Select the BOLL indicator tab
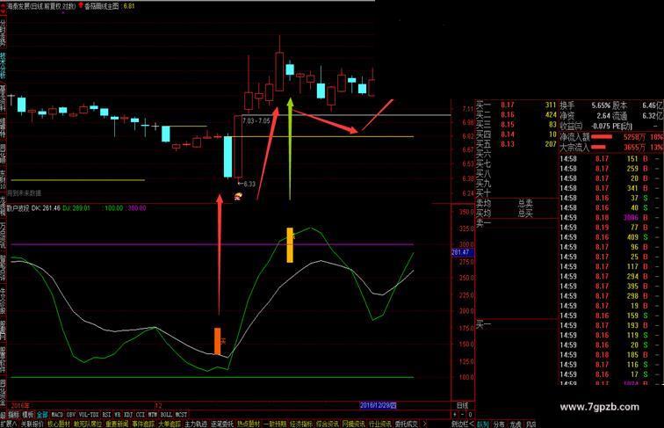 click(166, 415)
